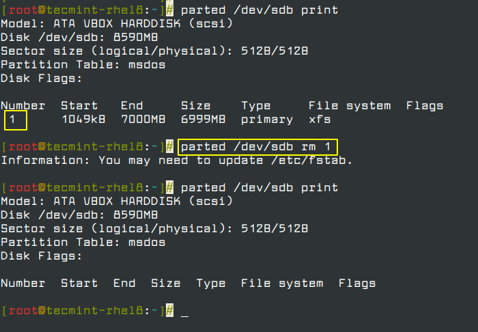Click the first parted /dev/sdb print command
478x332 pixels.
[259, 11]
